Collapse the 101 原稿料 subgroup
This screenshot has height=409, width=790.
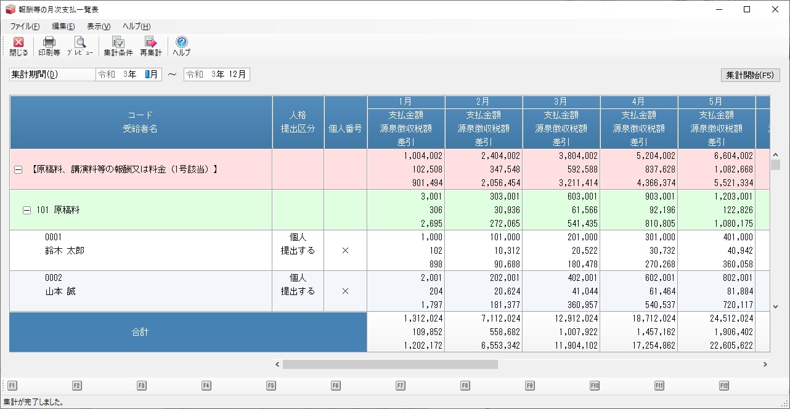pyautogui.click(x=26, y=210)
